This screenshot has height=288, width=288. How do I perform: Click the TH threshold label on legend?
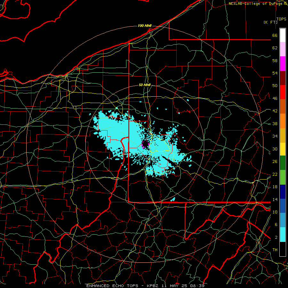(275, 250)
